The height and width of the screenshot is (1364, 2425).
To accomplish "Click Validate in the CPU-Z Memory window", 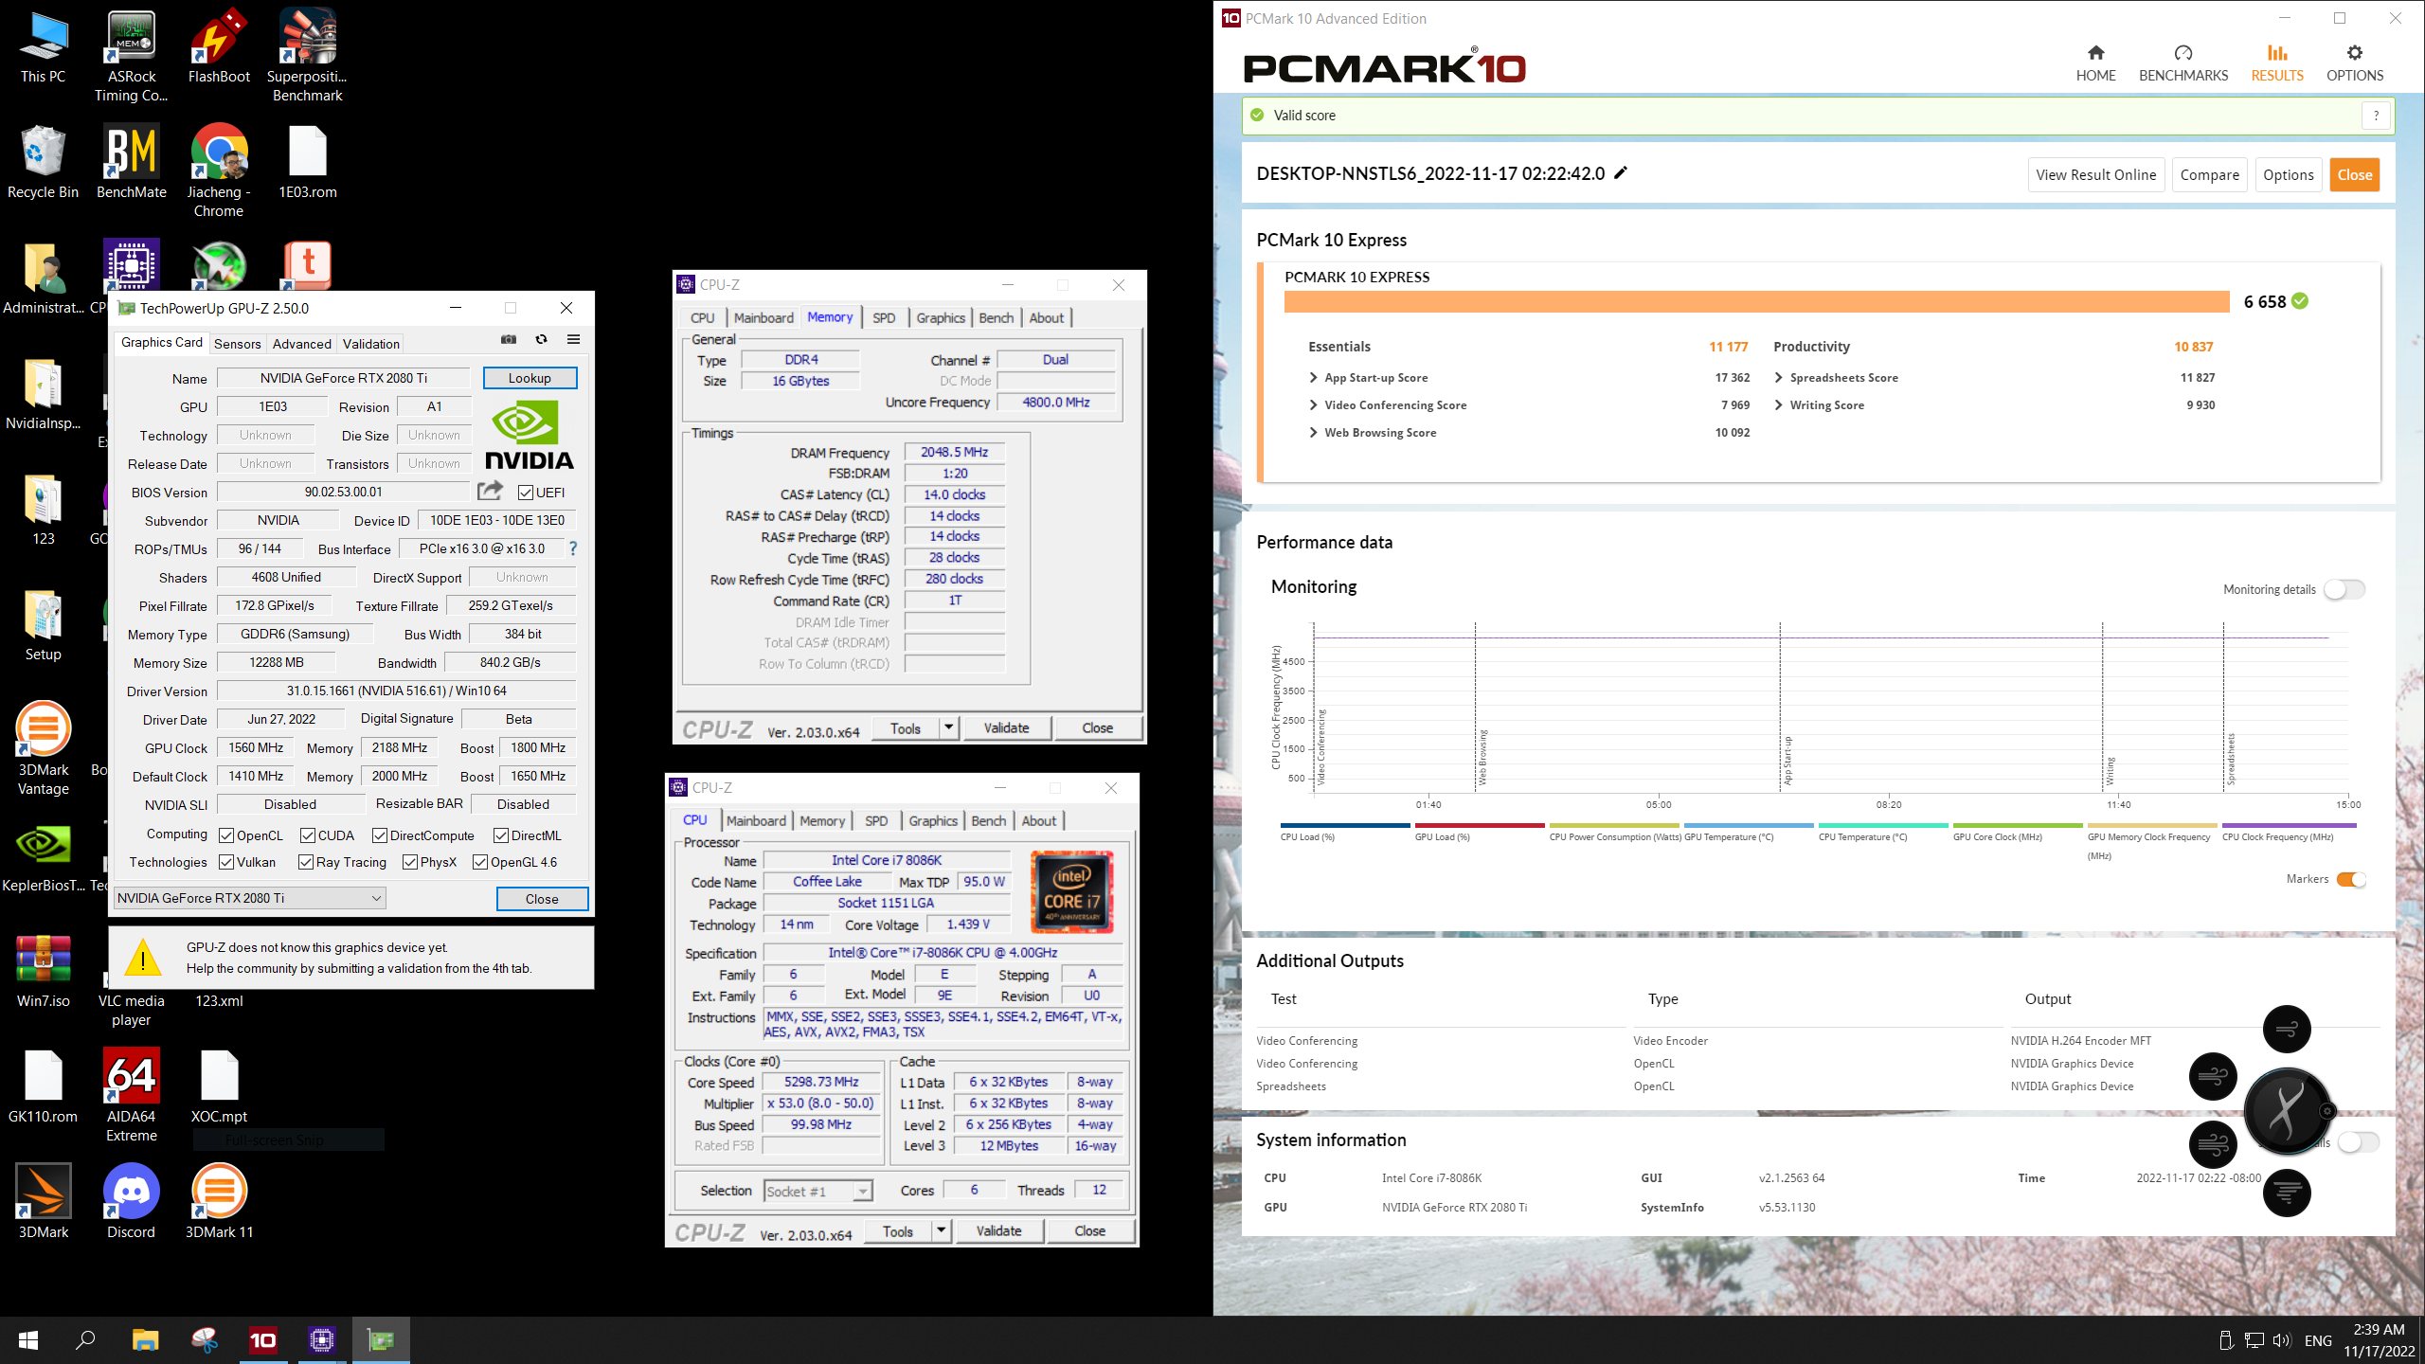I will 1006,727.
